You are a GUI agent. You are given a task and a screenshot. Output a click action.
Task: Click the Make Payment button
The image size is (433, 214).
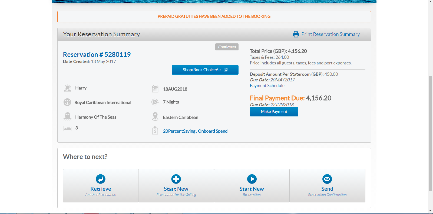274,112
